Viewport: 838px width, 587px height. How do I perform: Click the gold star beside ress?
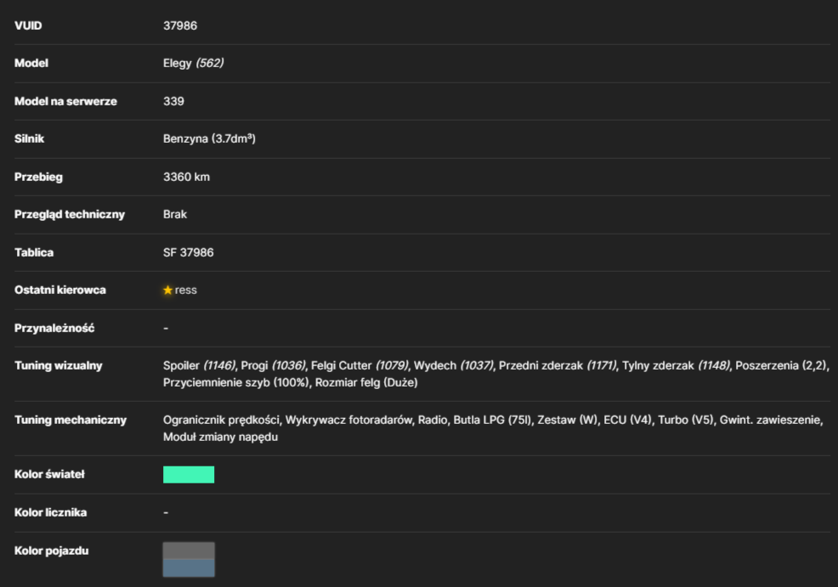tap(167, 290)
